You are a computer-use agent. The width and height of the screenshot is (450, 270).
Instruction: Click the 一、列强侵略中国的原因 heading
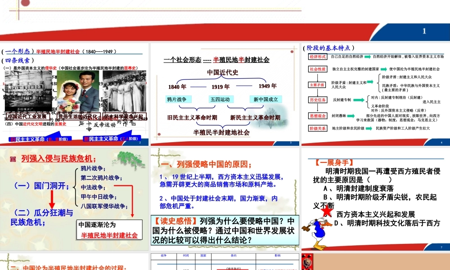pos(207,164)
